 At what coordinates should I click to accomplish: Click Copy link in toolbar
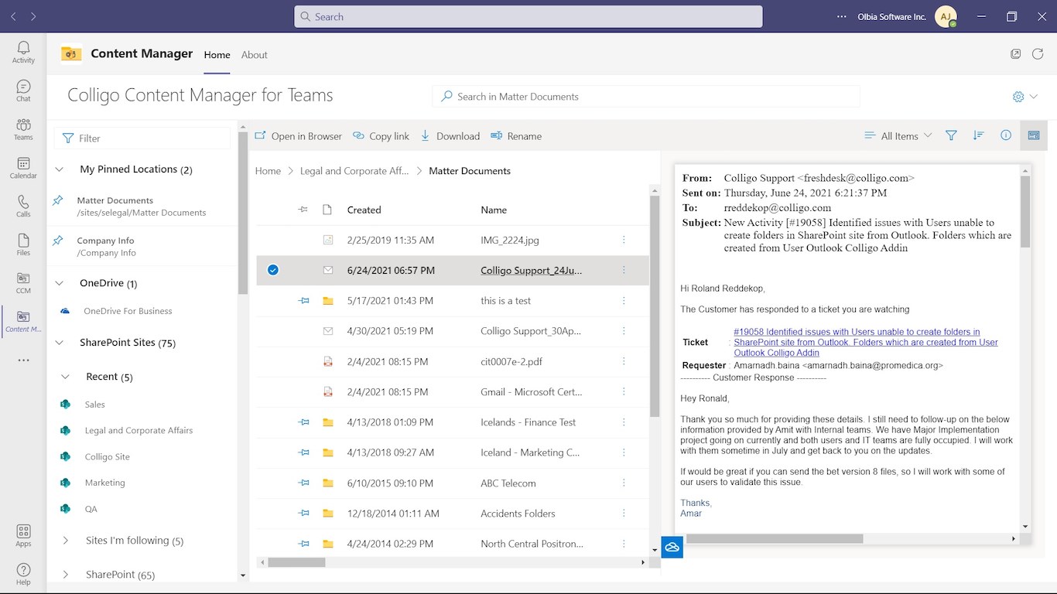coord(381,136)
